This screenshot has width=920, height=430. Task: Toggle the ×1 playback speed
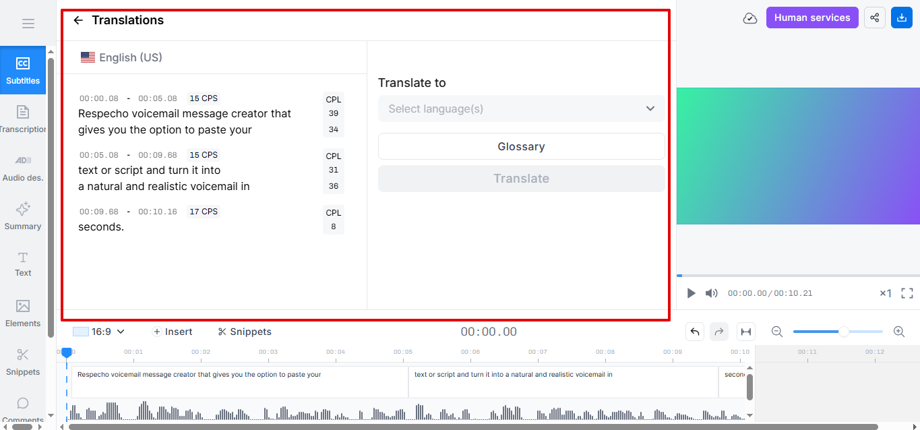click(x=884, y=293)
